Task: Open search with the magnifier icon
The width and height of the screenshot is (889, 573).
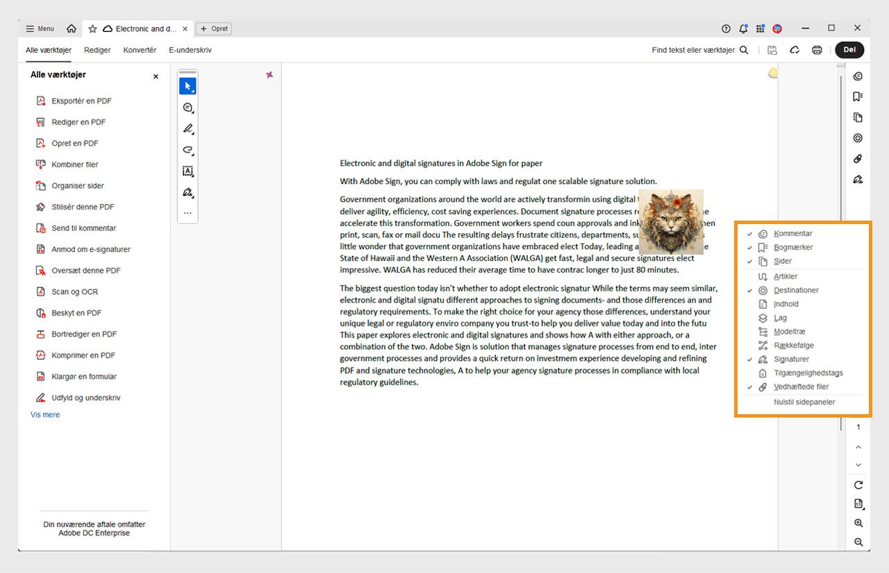Action: tap(744, 50)
